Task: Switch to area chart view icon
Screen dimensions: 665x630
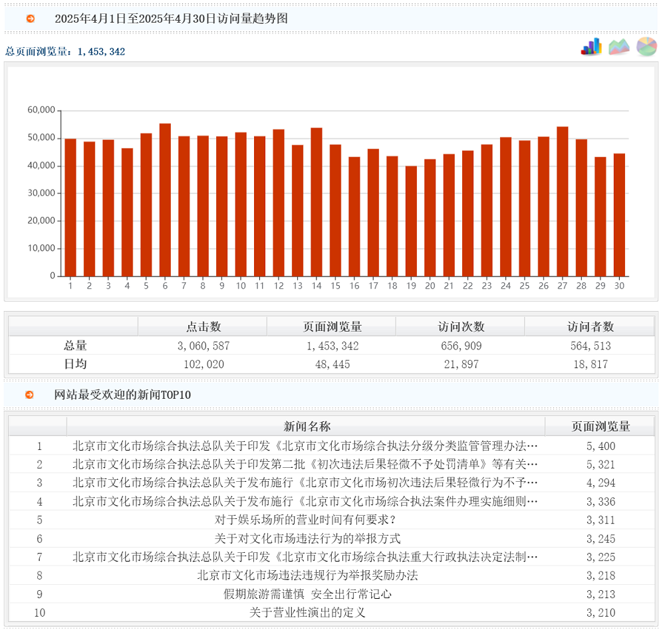Action: click(x=618, y=47)
